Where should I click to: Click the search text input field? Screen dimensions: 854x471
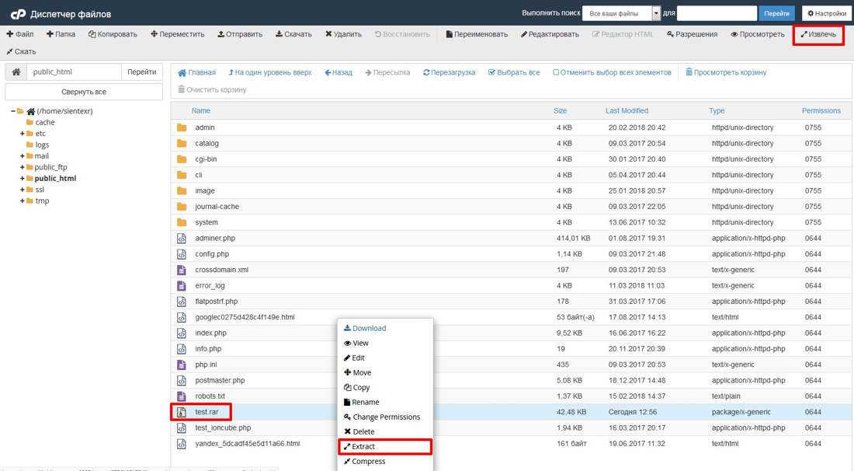(x=717, y=13)
